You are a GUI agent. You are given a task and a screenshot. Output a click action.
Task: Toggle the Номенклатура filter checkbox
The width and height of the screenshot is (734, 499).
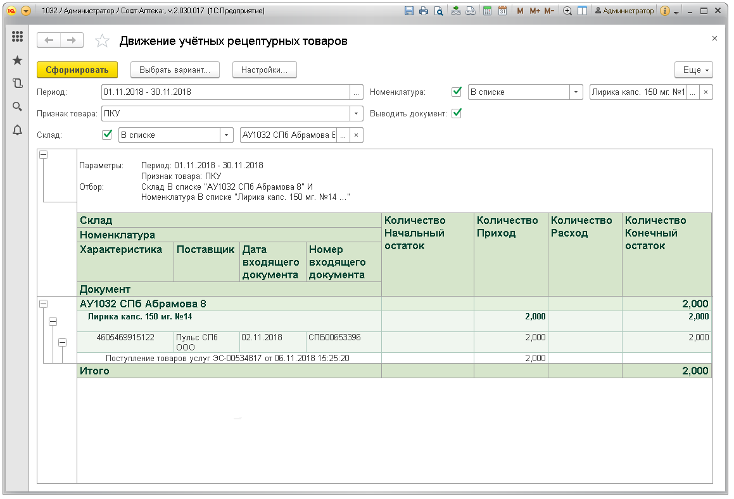pyautogui.click(x=456, y=92)
